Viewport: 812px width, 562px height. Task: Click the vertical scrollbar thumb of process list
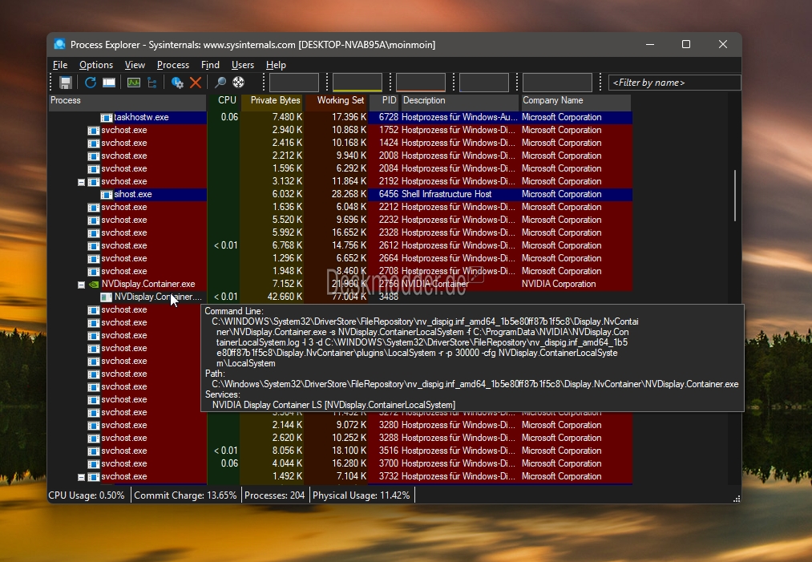click(735, 196)
